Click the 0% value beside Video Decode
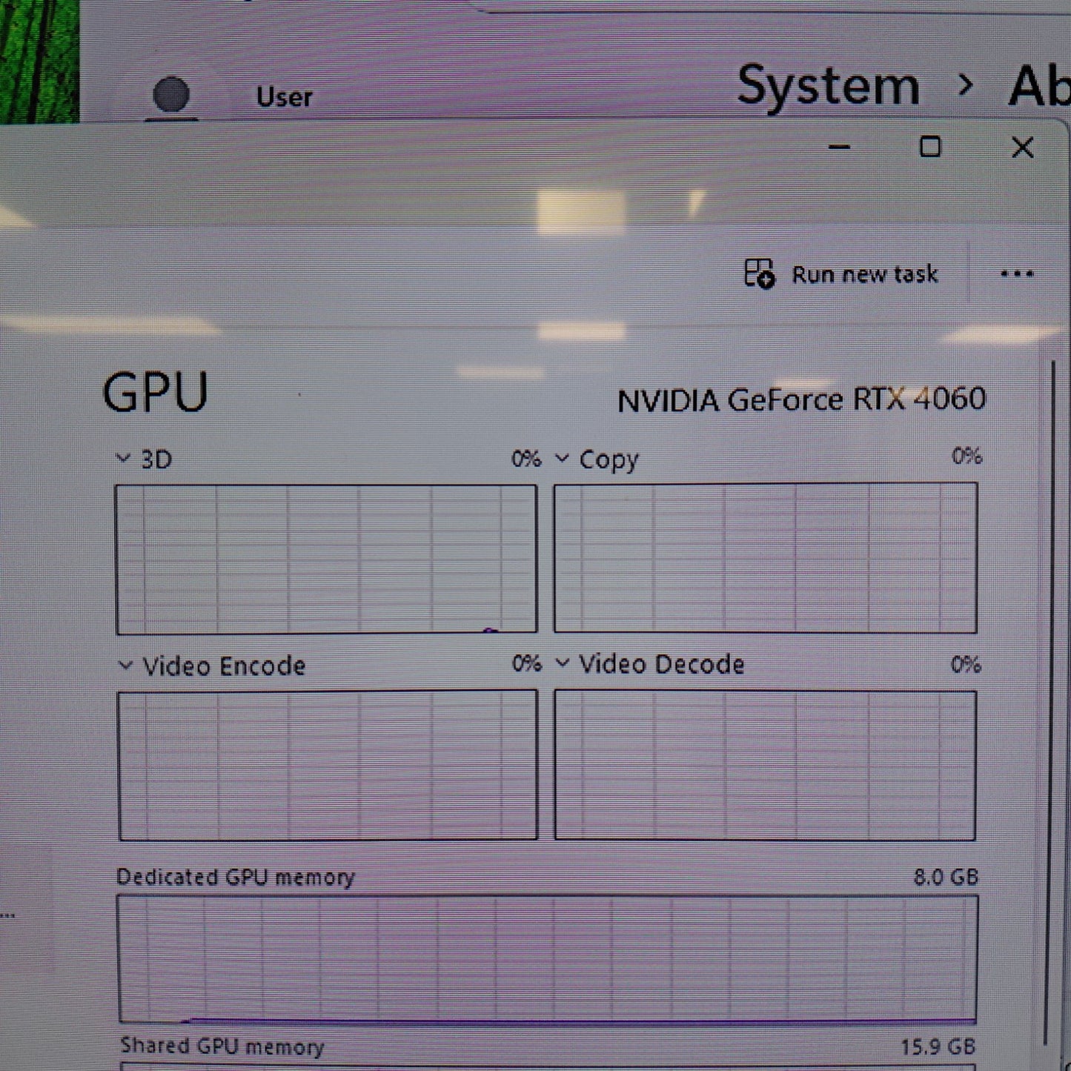The width and height of the screenshot is (1071, 1071). click(966, 664)
